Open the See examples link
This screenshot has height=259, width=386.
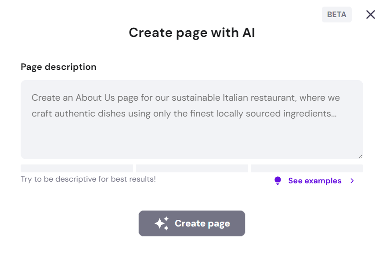click(314, 181)
